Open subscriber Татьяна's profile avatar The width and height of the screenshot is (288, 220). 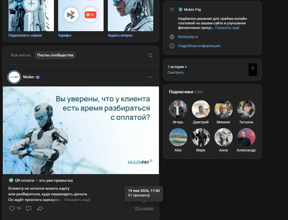point(246,109)
